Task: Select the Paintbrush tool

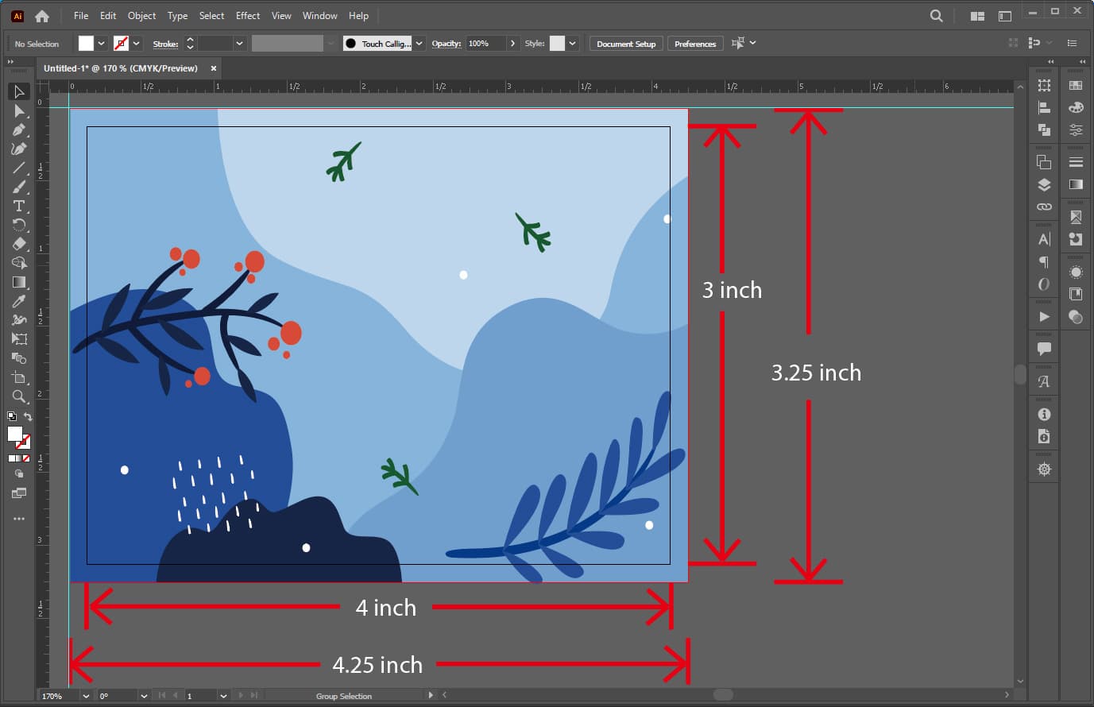Action: pyautogui.click(x=19, y=187)
